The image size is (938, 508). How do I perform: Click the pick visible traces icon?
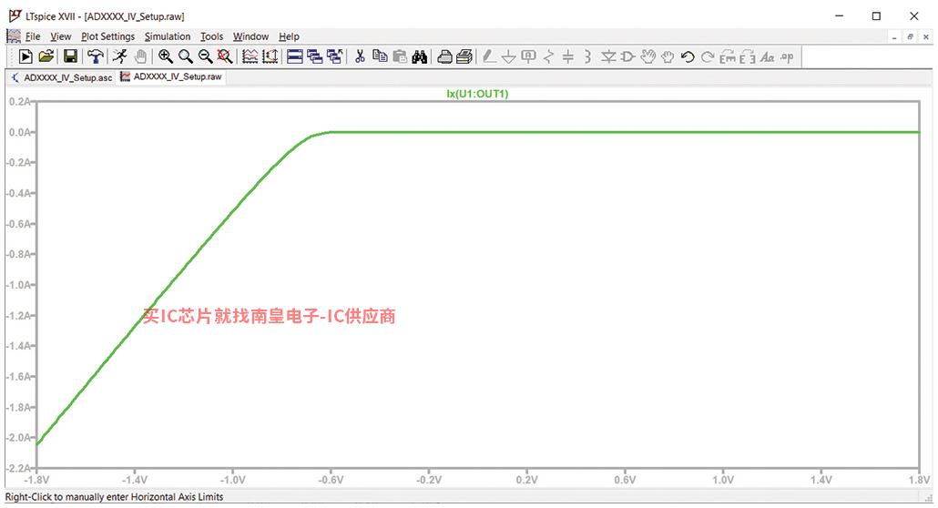click(x=270, y=56)
